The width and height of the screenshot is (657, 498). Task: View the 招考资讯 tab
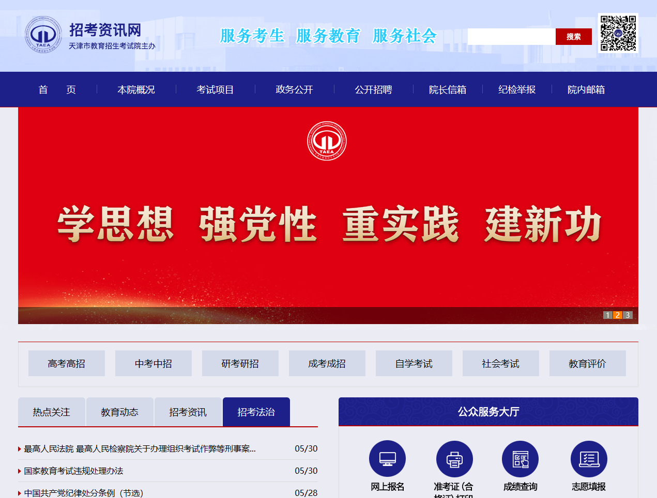pos(188,411)
